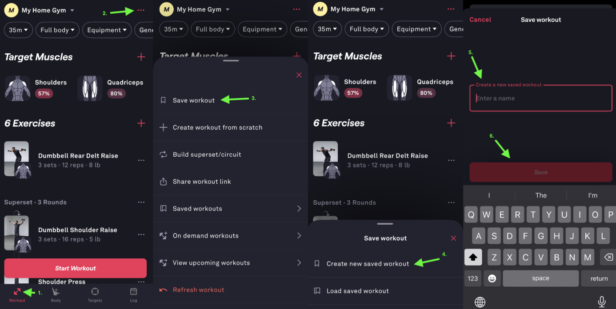Tap the share icon beside Share workout link
616x309 pixels.
[164, 182]
